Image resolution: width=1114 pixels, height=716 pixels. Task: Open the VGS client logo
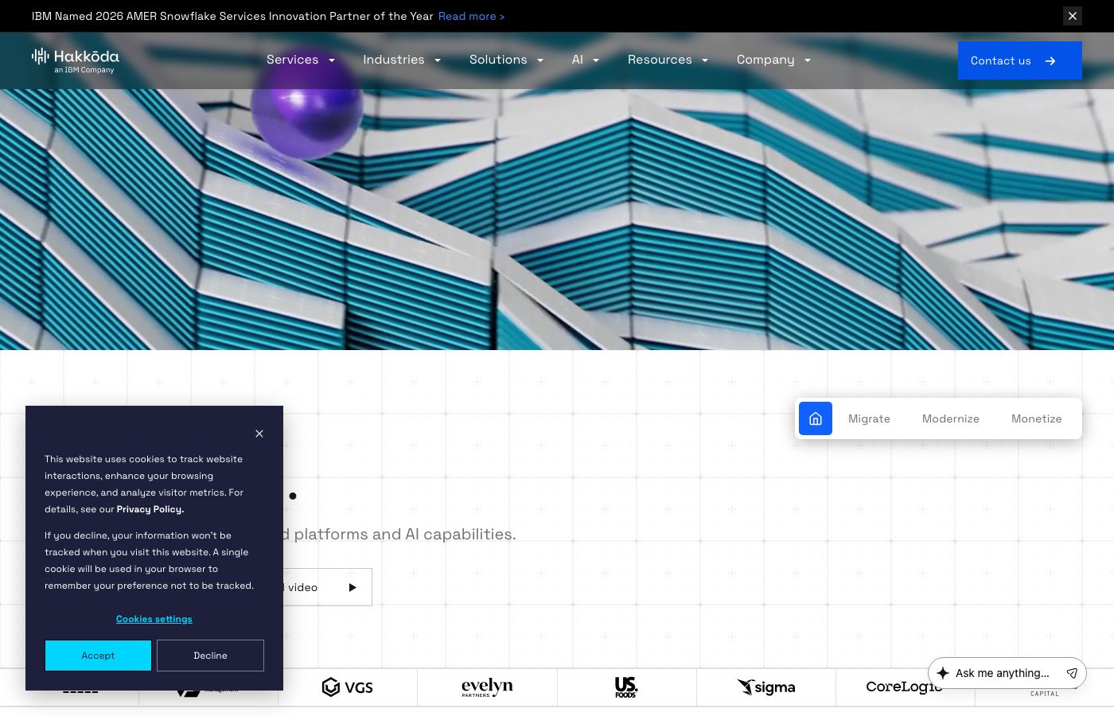tap(348, 687)
